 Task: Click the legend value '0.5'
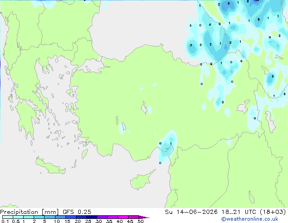point(16,221)
